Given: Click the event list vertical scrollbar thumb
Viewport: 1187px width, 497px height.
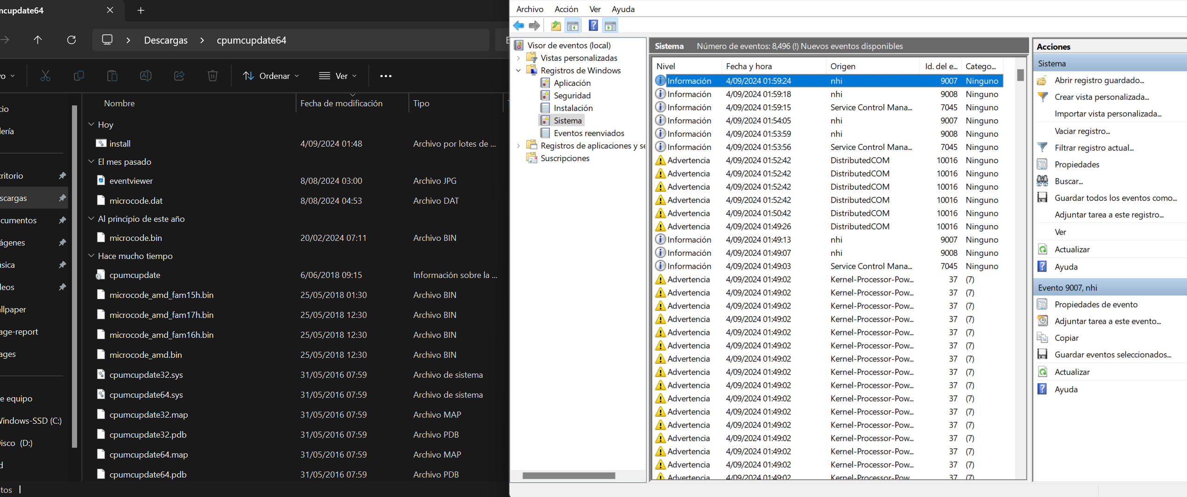Looking at the screenshot, I should coord(1020,75).
